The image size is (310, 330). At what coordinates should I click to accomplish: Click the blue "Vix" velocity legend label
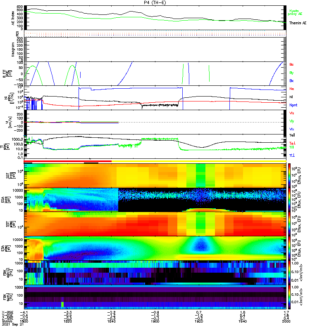[291, 129]
